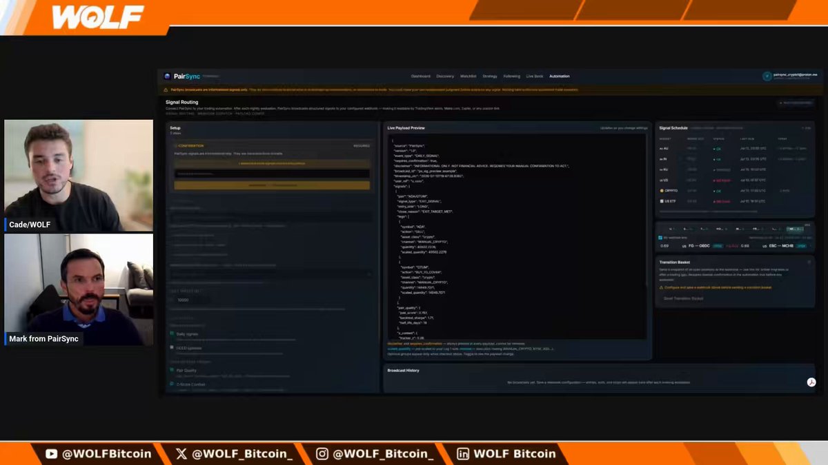Image resolution: width=828 pixels, height=465 pixels.
Task: Toggle the HOLD updates checkbox
Action: coord(172,348)
